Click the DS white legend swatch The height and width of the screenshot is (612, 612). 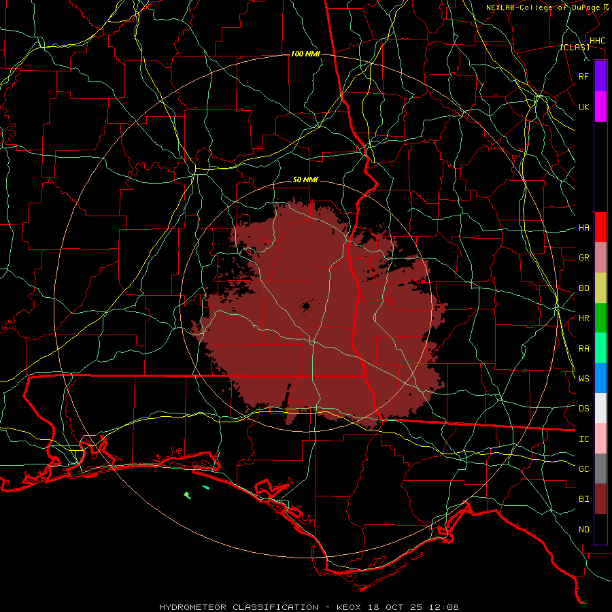600,408
